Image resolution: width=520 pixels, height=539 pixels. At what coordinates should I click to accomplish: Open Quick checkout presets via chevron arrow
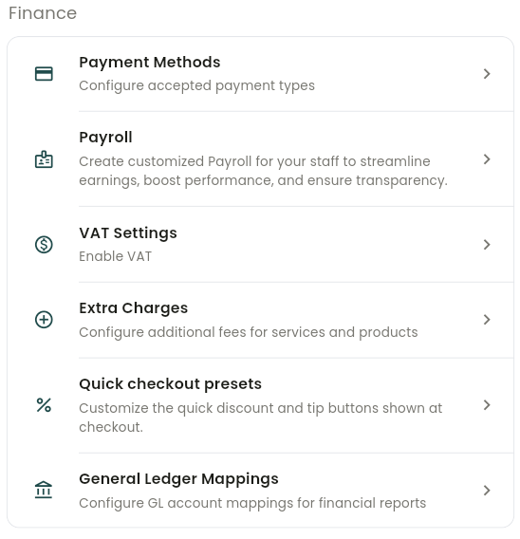pyautogui.click(x=487, y=405)
